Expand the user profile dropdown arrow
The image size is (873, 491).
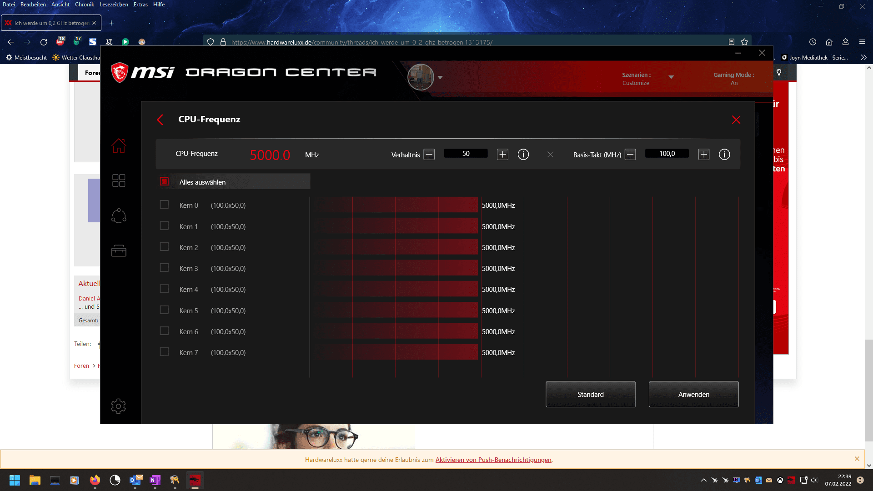point(440,78)
